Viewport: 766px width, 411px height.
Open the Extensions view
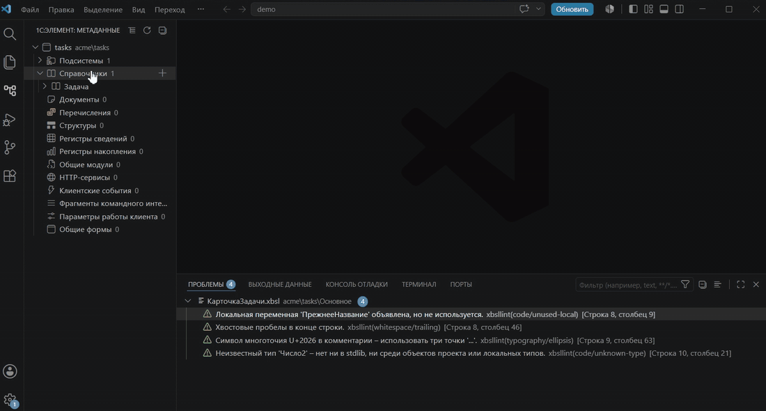click(x=10, y=176)
